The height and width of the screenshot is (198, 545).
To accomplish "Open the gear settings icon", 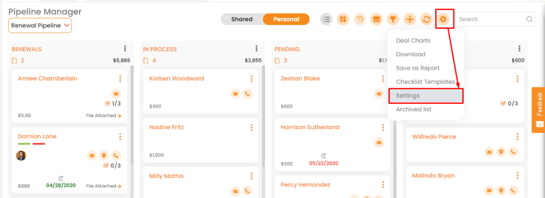I will coord(443,20).
